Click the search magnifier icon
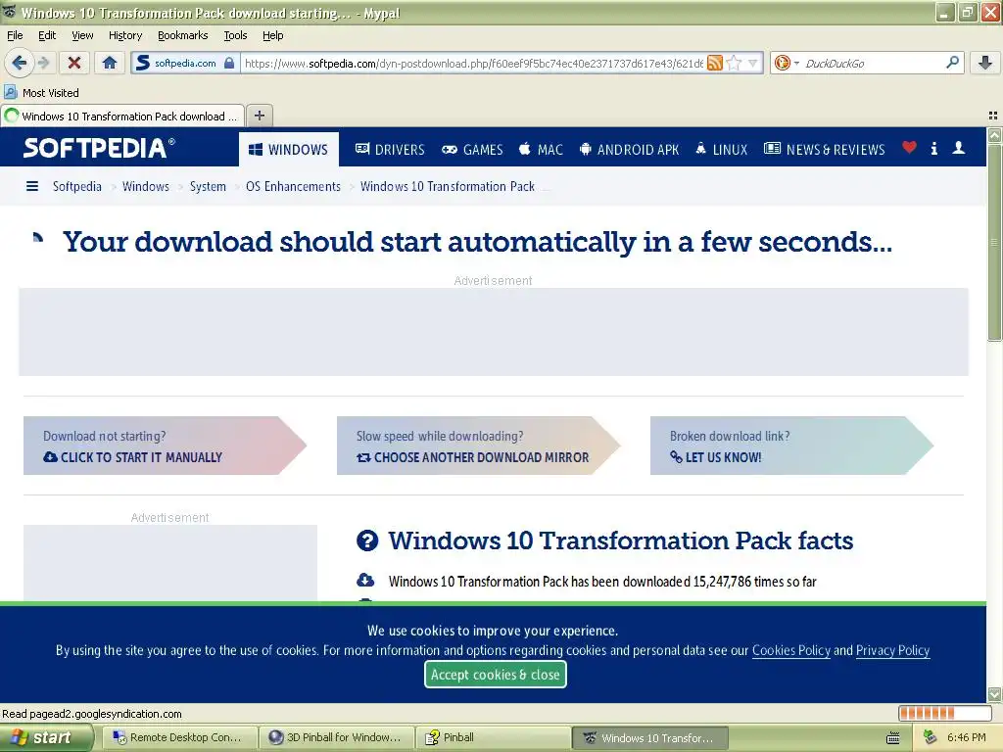Screen dimensions: 1003x752 point(952,62)
